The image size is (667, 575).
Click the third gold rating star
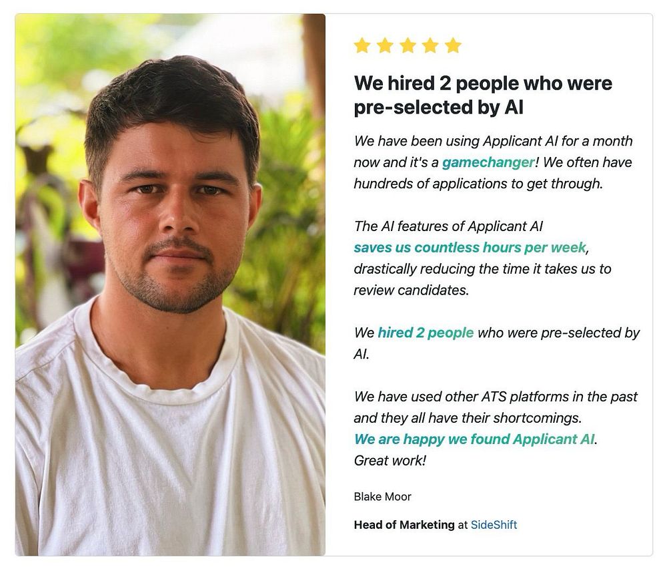click(408, 45)
